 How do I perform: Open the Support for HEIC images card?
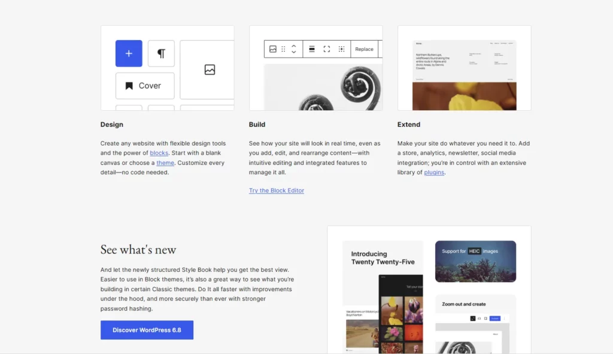click(x=476, y=261)
